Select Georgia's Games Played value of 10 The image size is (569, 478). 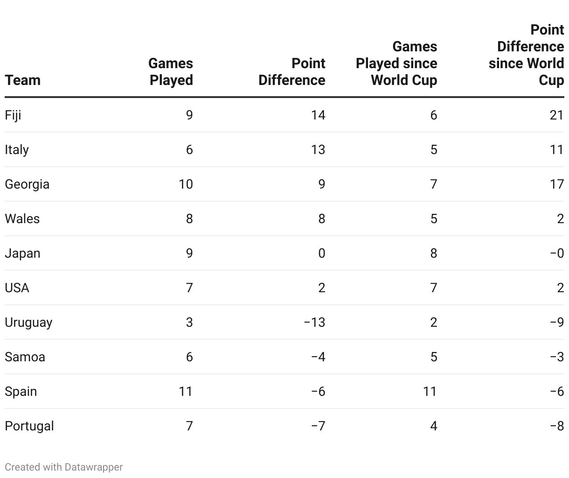click(186, 184)
